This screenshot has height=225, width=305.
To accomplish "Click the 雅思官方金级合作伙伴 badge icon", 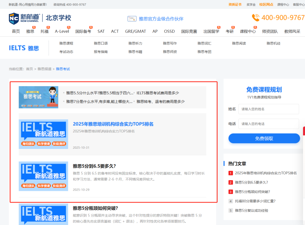I will (x=132, y=18).
